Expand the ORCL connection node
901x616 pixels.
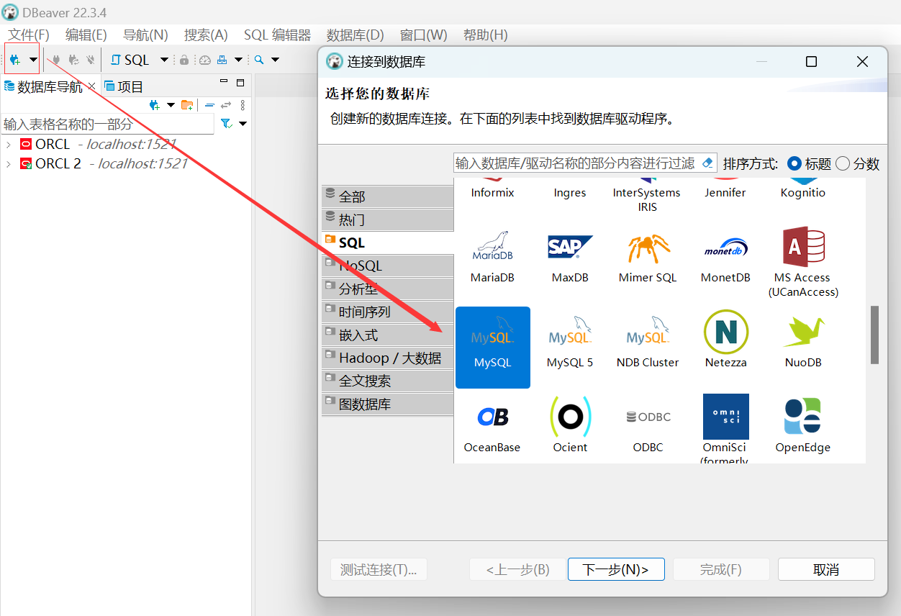click(8, 144)
